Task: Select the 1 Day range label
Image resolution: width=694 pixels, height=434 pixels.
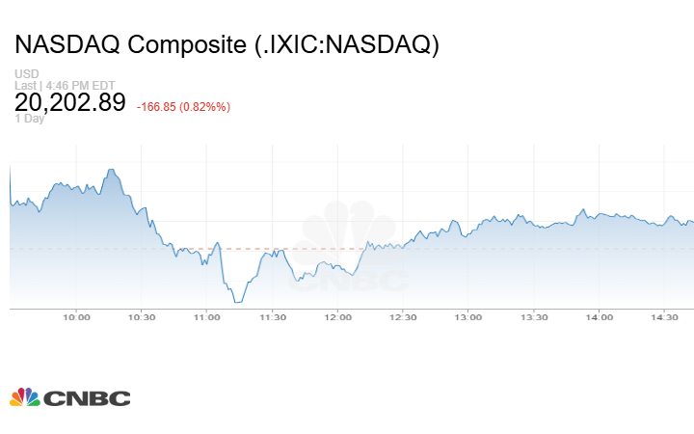Action: [29, 120]
